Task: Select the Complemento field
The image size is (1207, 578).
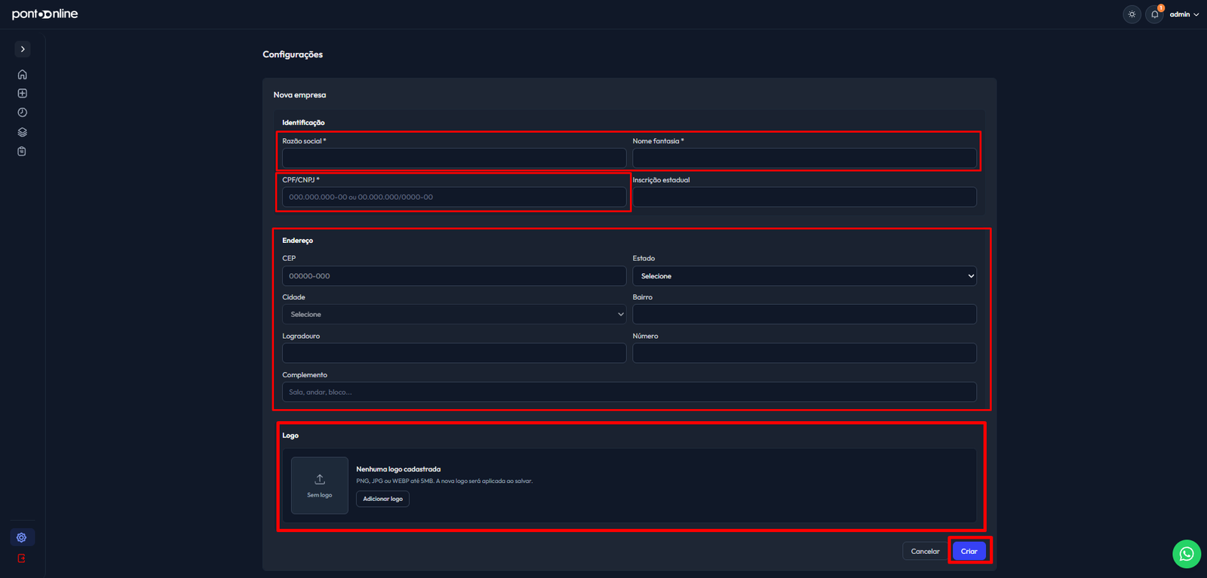Action: pos(629,392)
